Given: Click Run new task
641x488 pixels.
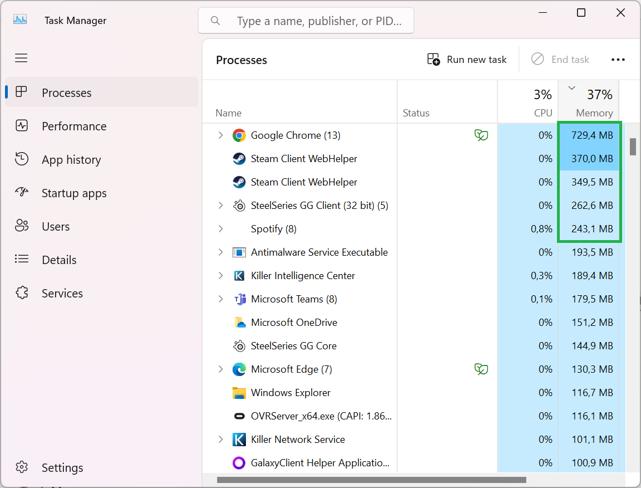Looking at the screenshot, I should coord(467,59).
